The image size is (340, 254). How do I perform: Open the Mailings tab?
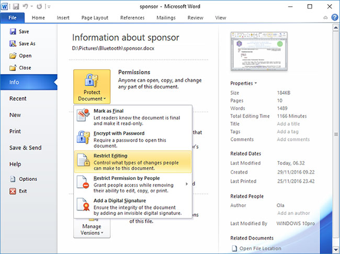tap(166, 18)
